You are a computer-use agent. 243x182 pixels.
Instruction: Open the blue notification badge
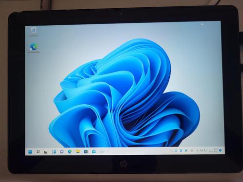220,150
